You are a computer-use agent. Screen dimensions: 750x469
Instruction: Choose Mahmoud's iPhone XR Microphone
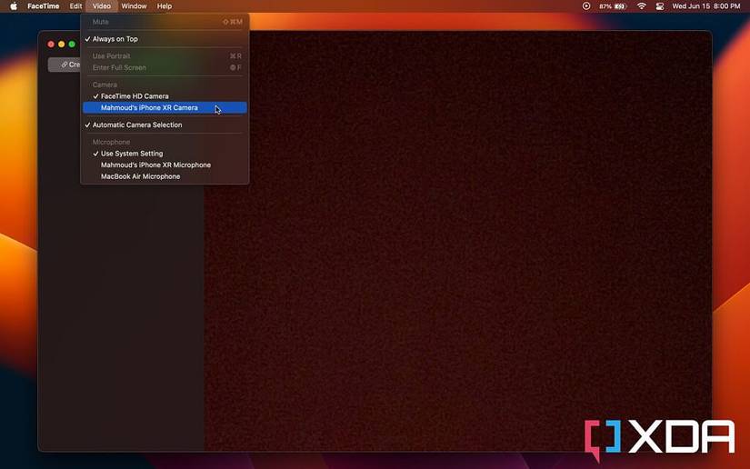pos(165,165)
